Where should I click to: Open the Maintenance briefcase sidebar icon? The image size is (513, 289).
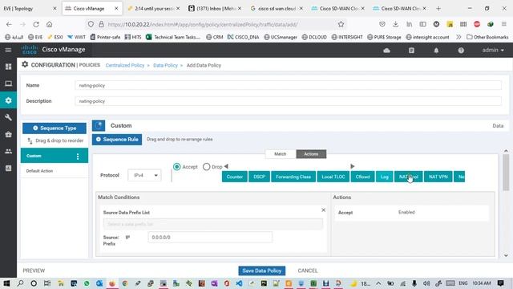tap(9, 134)
